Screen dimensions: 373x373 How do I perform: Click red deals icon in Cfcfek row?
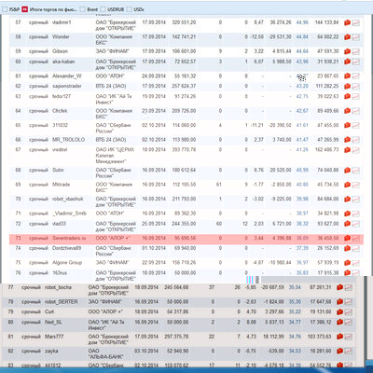click(x=347, y=111)
